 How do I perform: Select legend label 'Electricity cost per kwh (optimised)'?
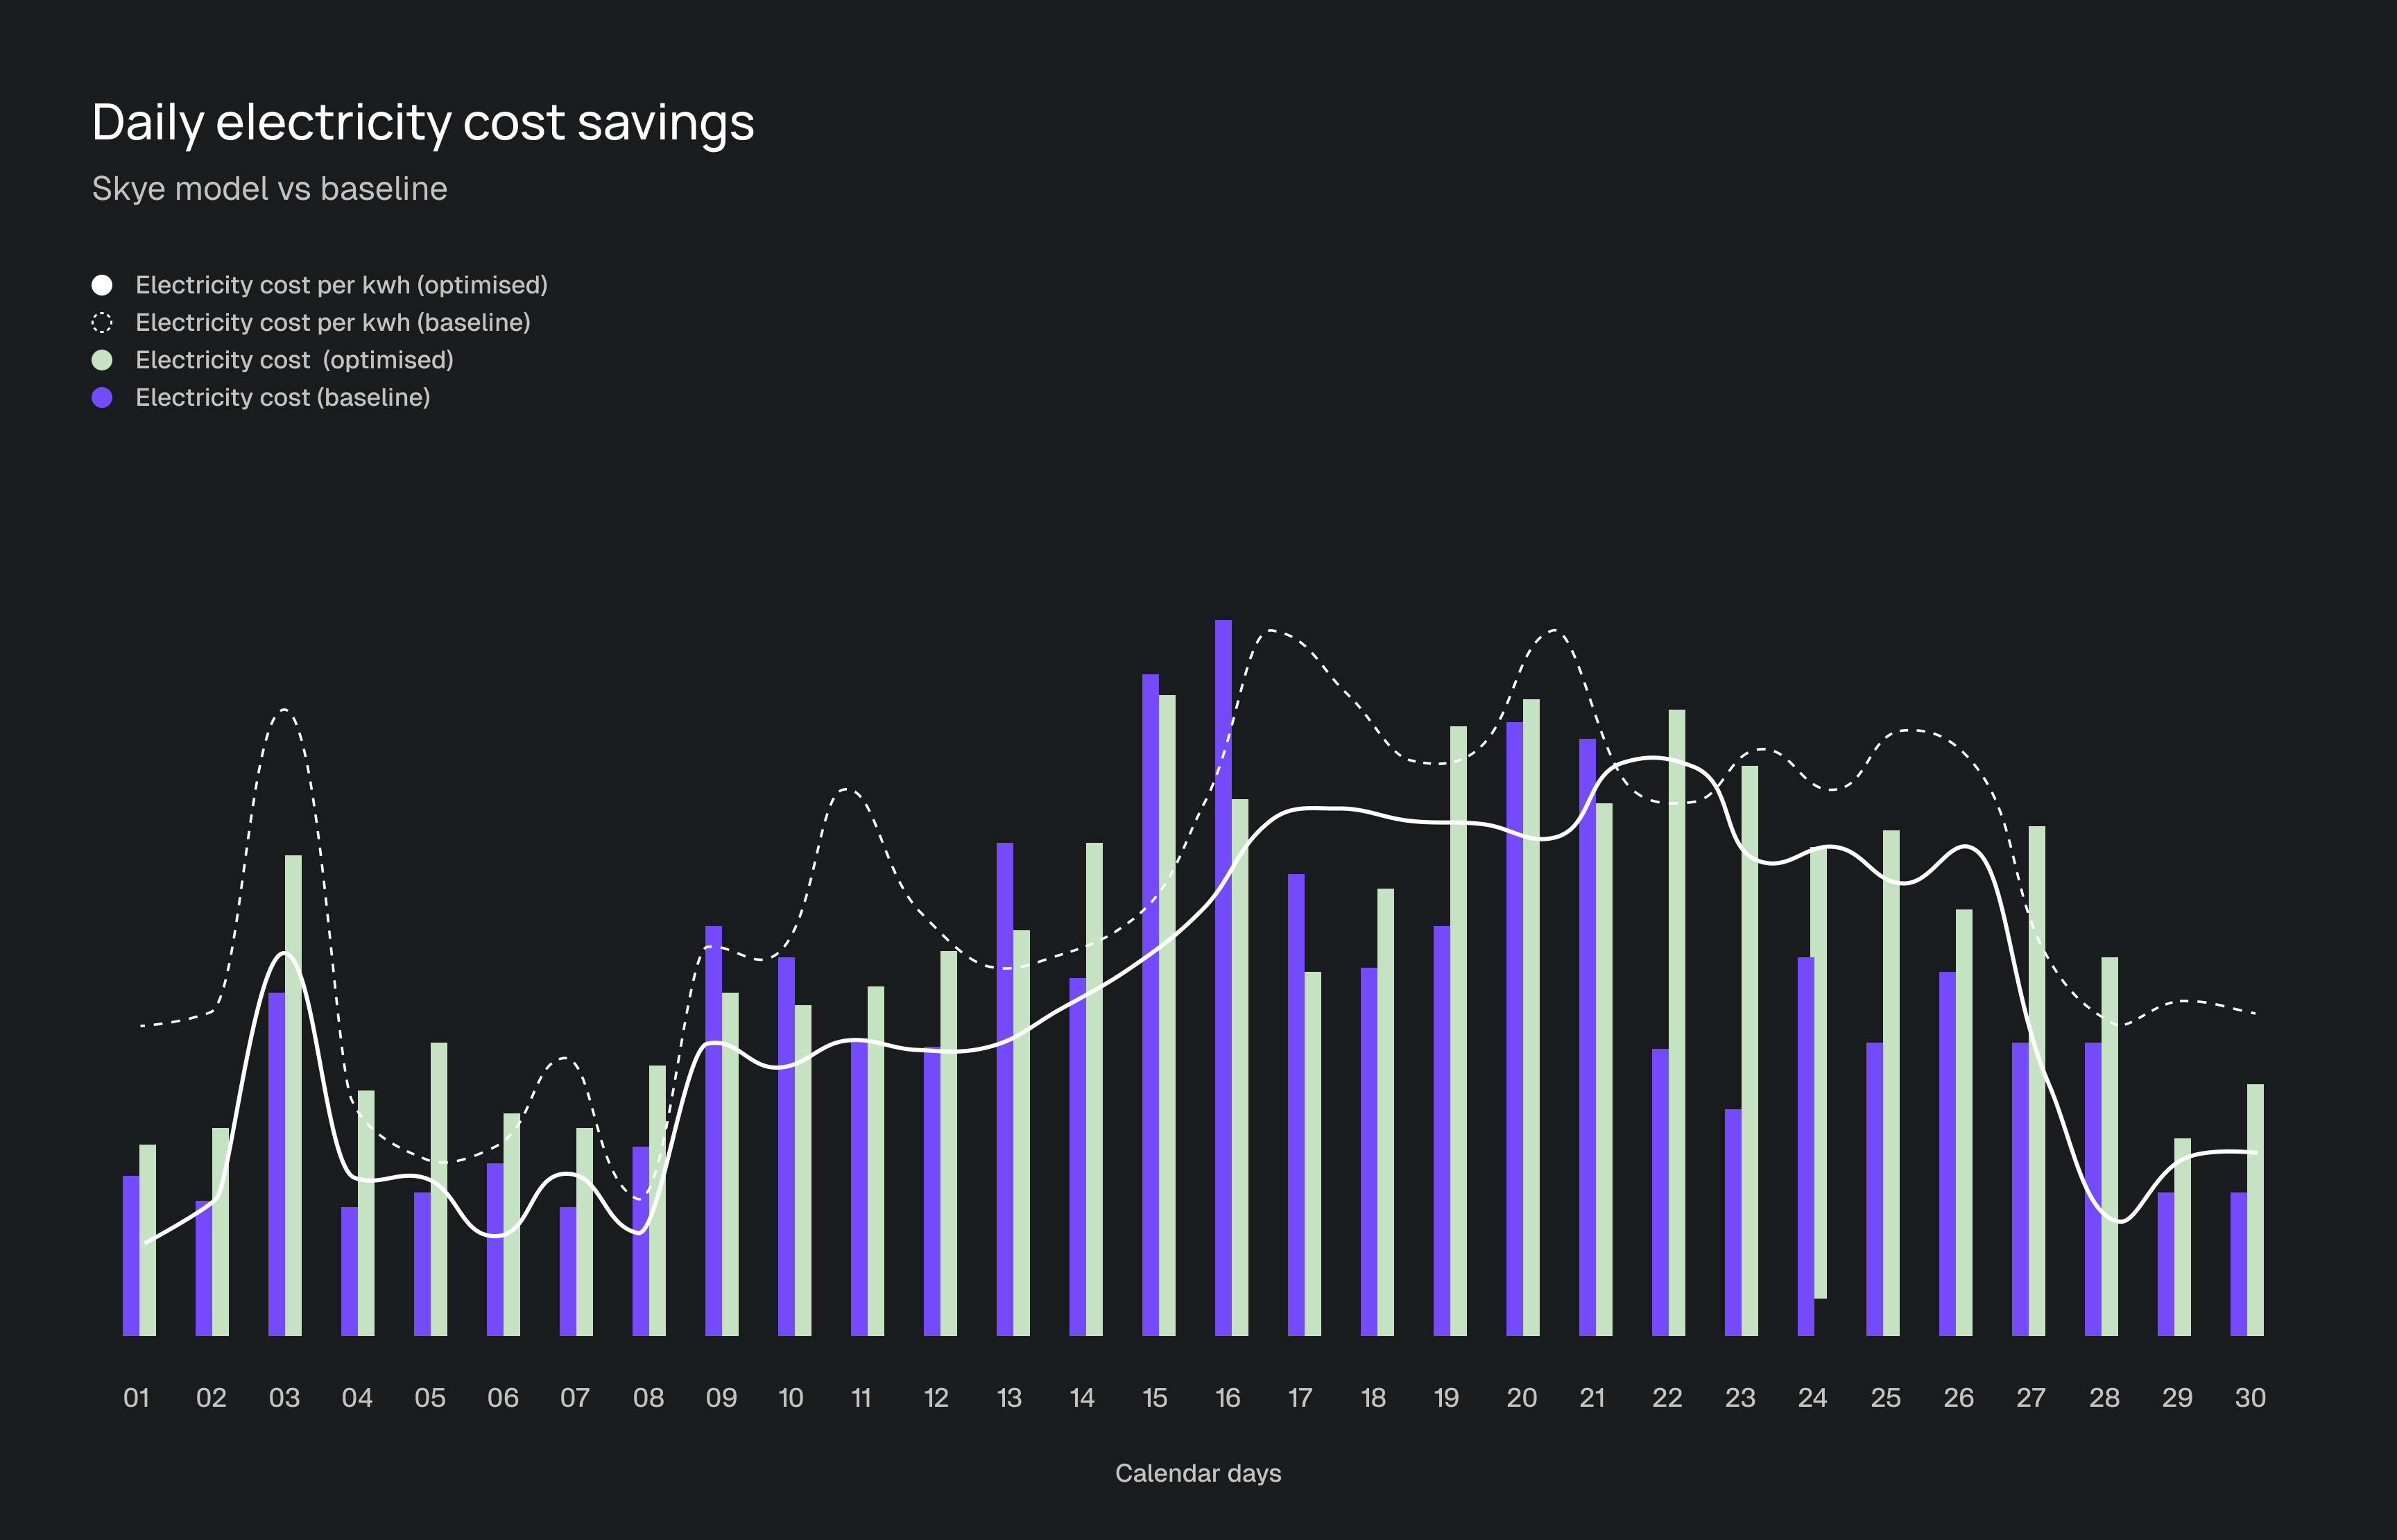pos(342,285)
